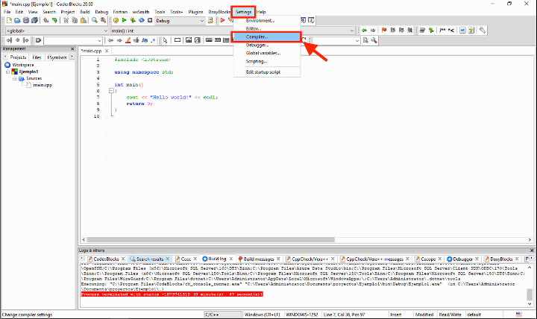
Task: Close the Build log tab
Action: pos(231,259)
